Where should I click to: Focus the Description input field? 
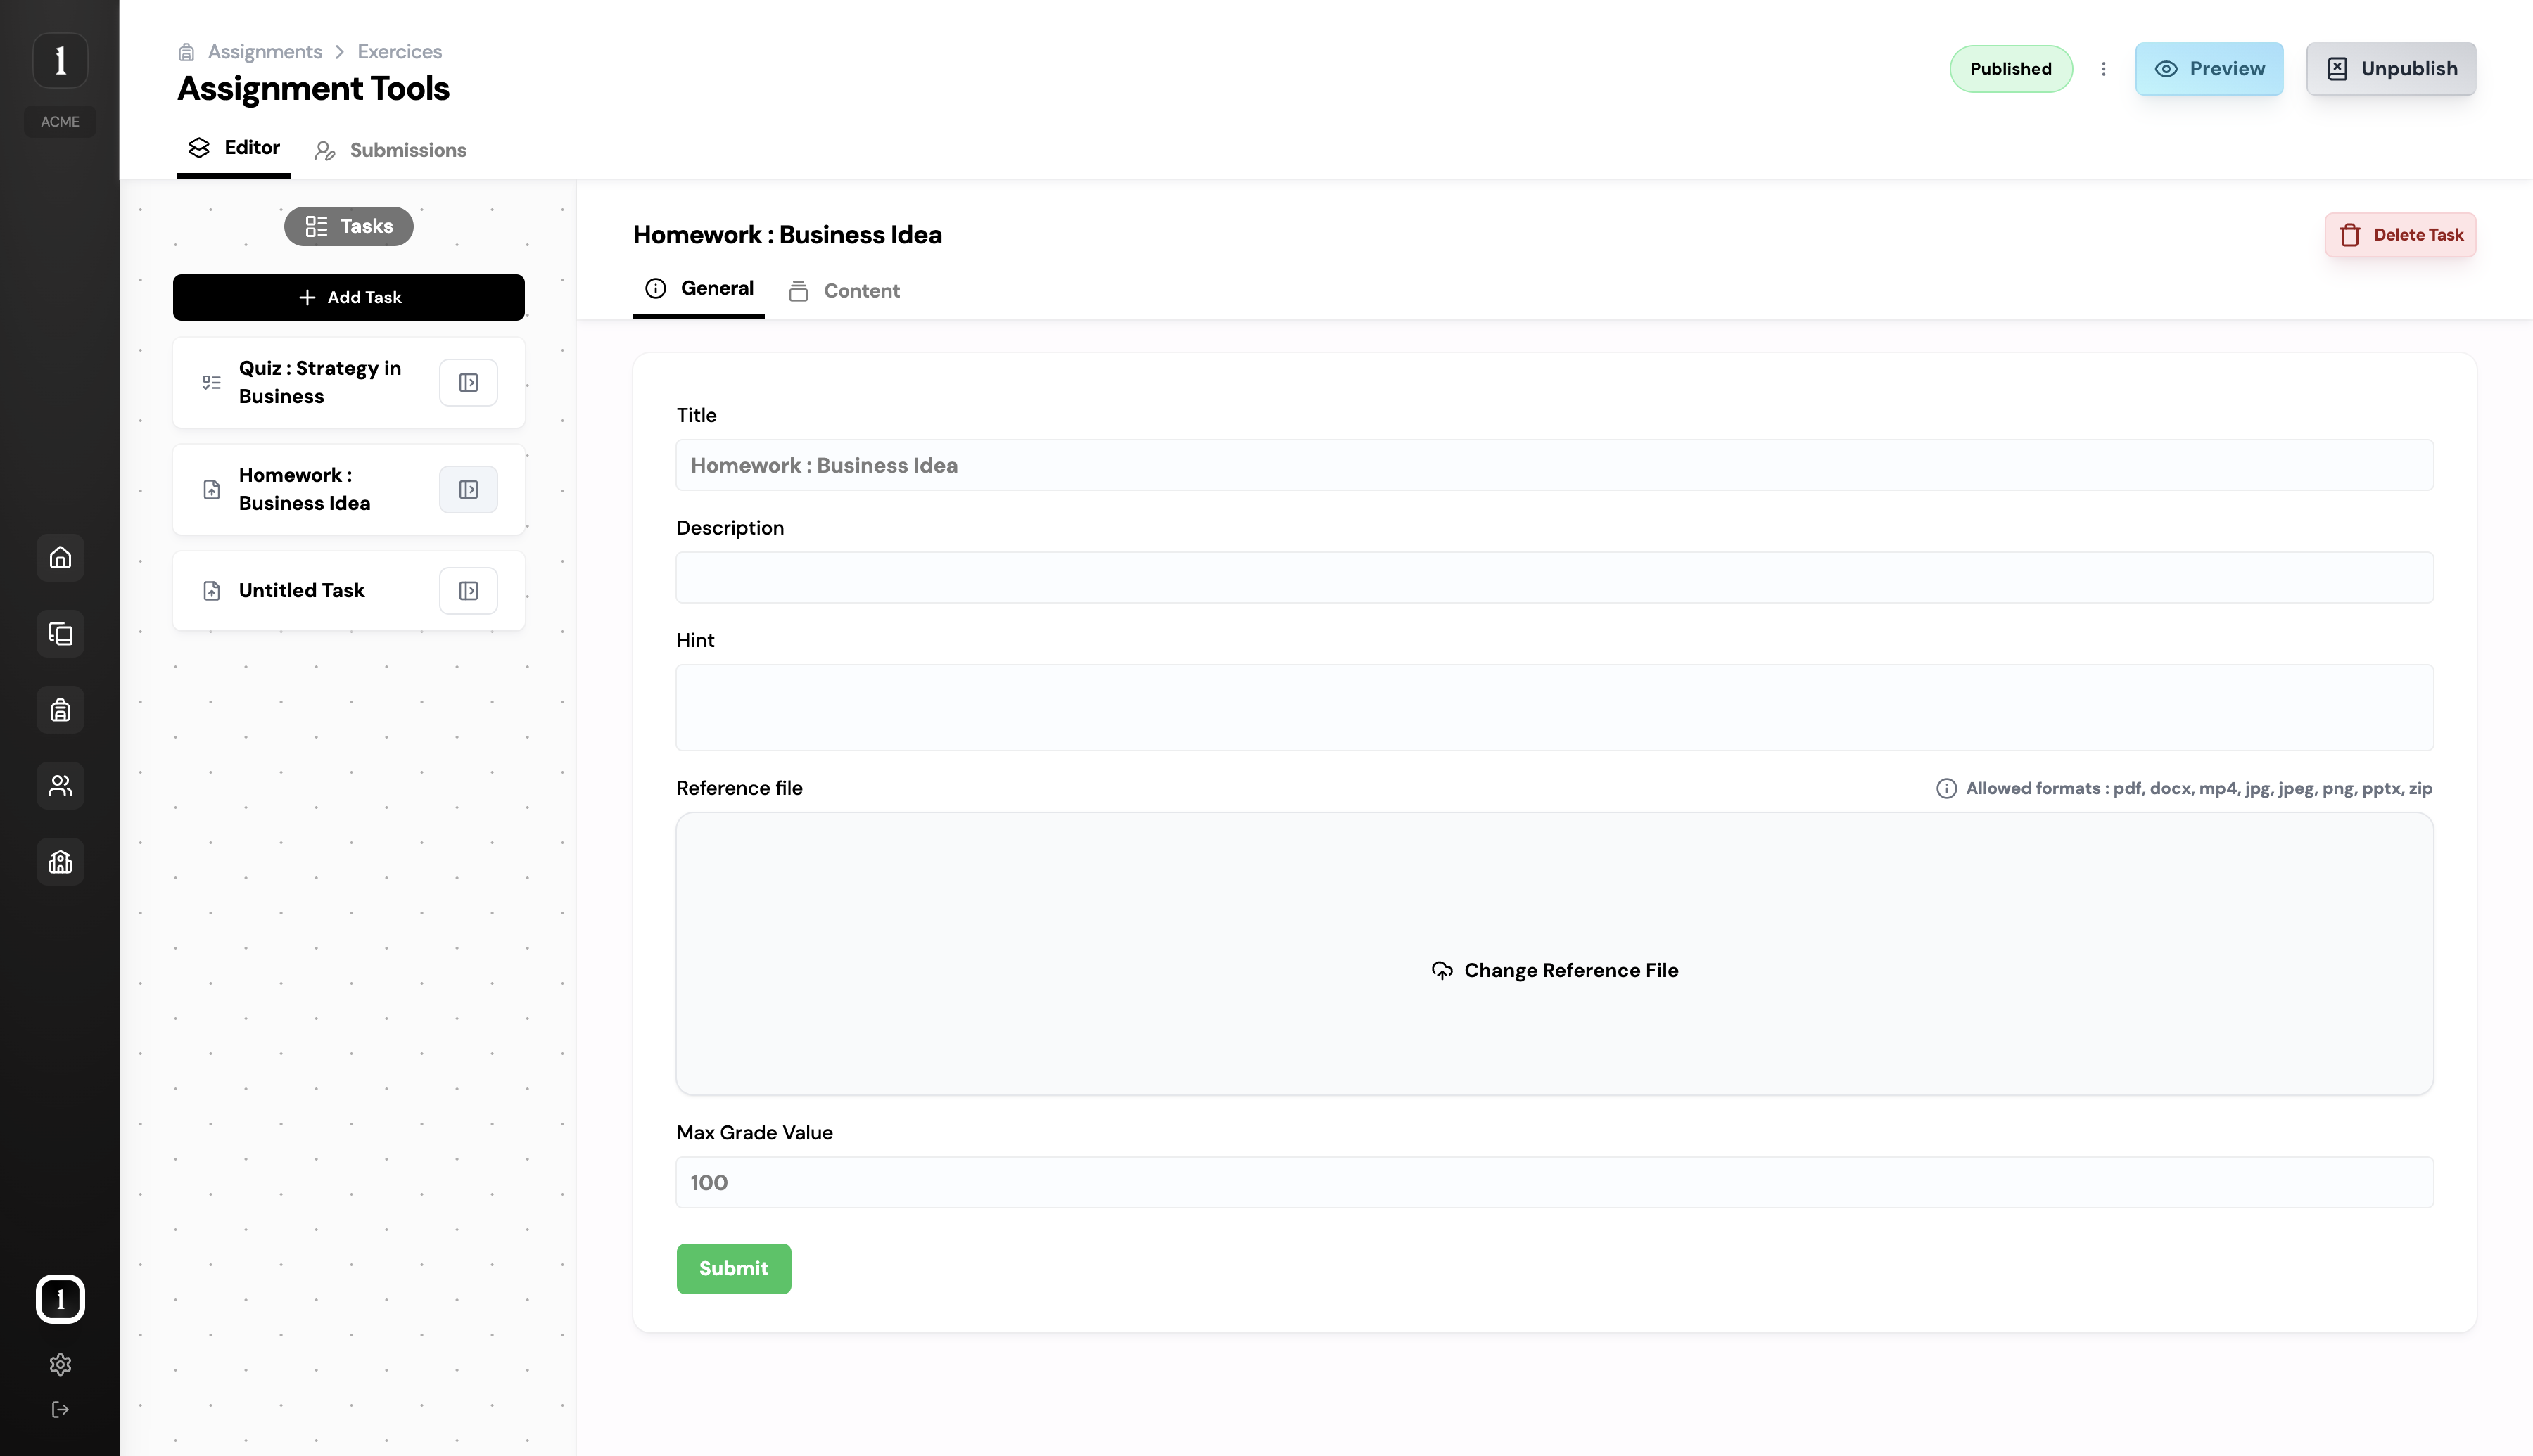pos(1554,577)
